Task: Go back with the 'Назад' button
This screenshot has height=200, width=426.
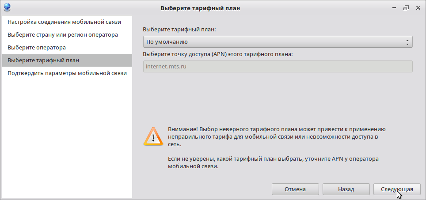Action: coord(346,189)
